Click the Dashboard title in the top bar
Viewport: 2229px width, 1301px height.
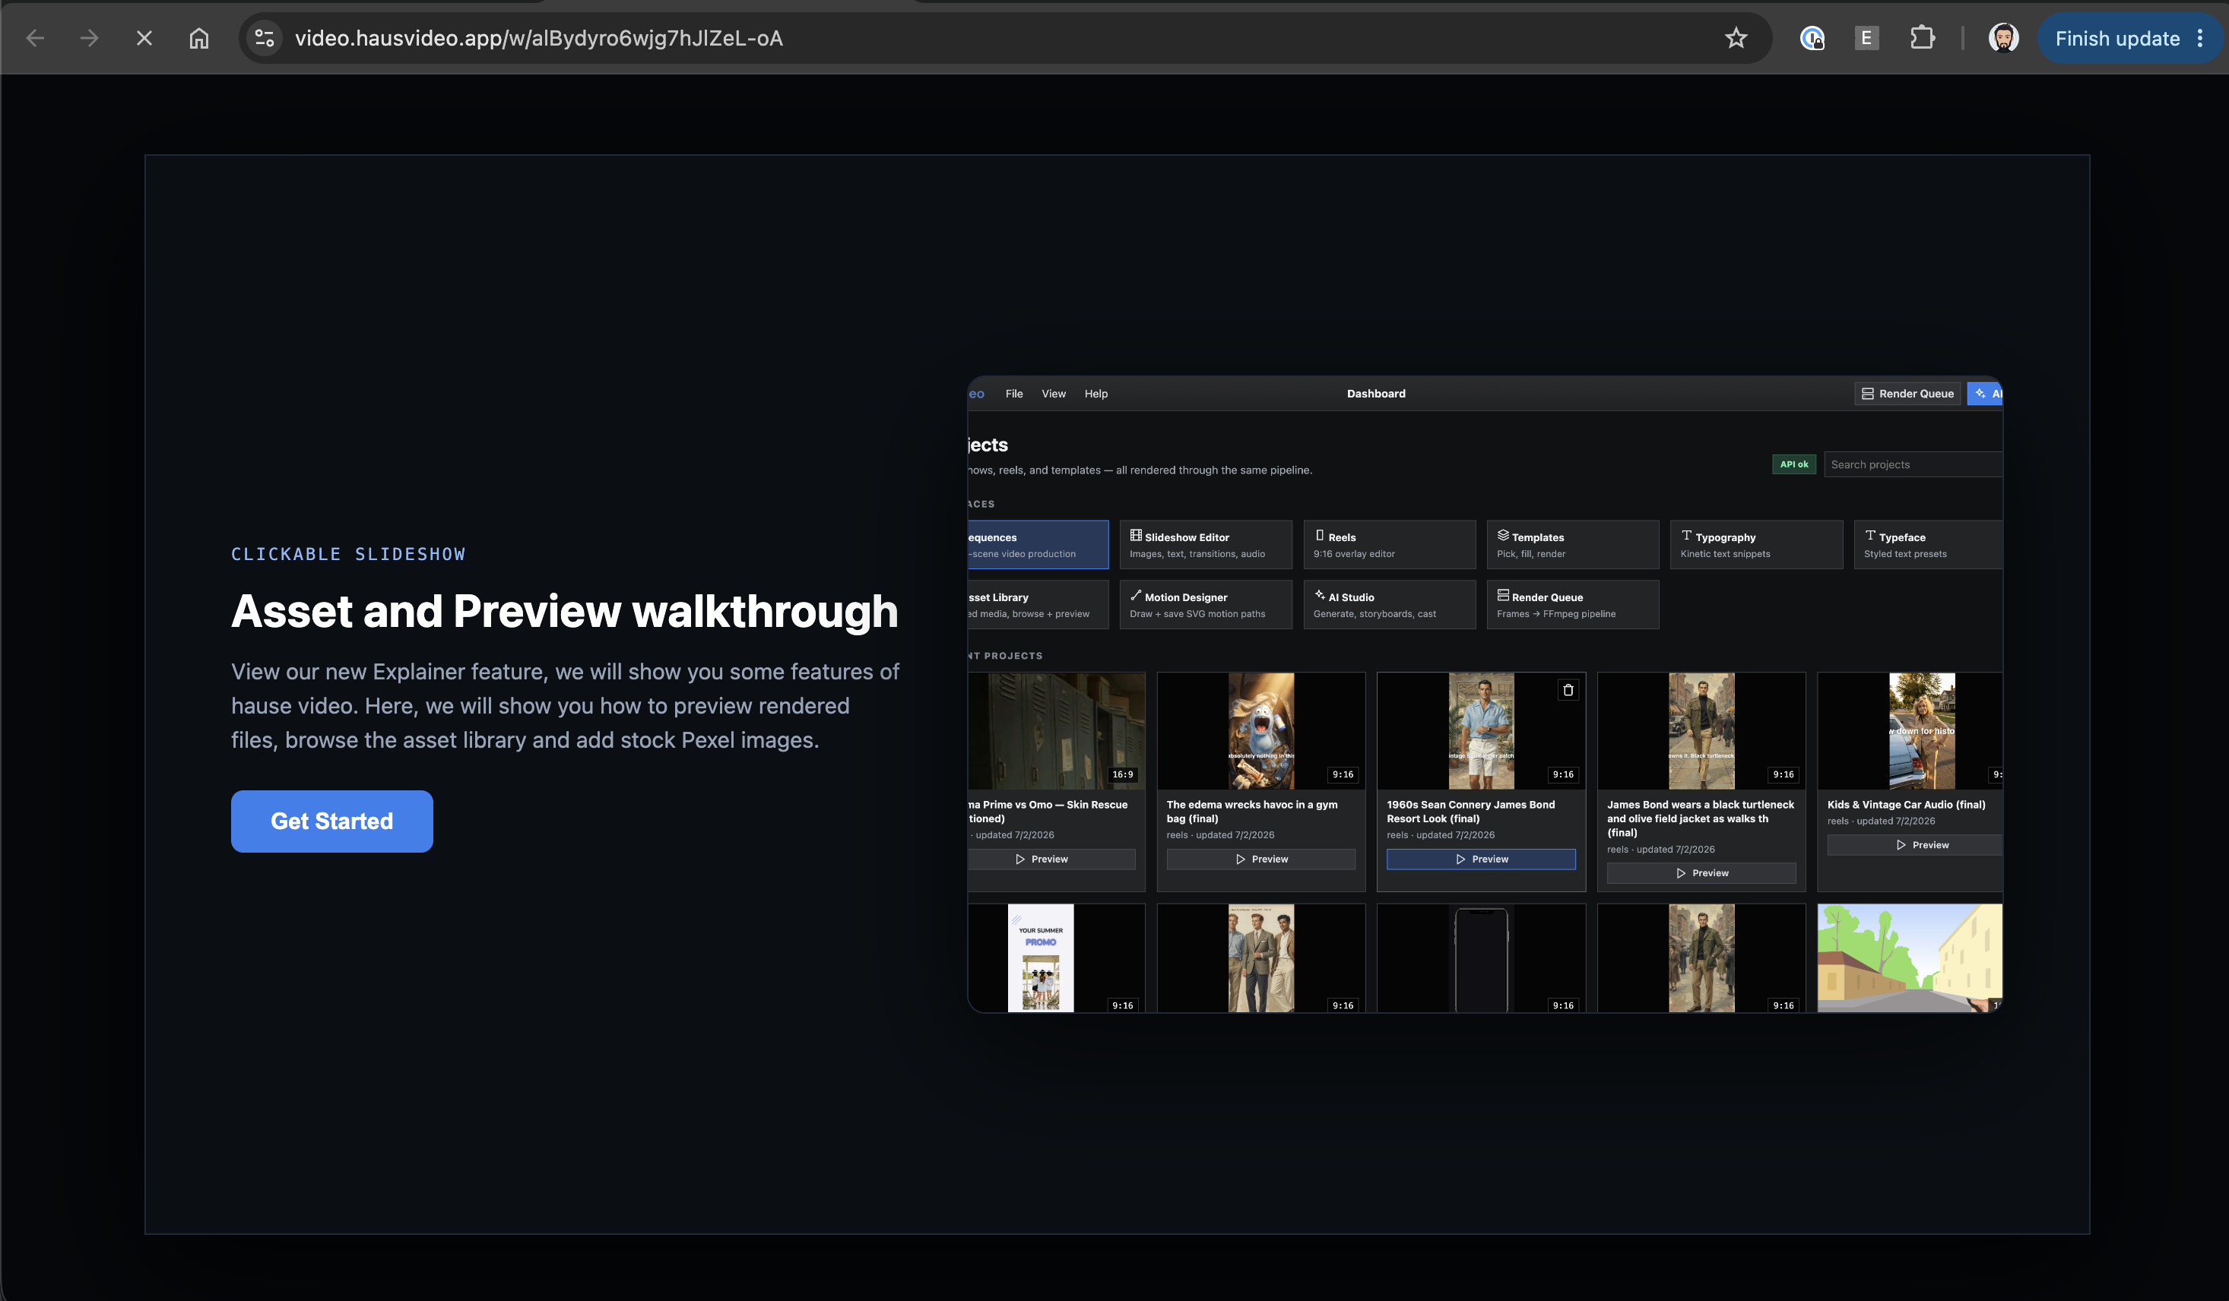click(x=1375, y=394)
